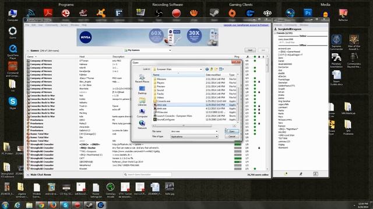Expand the Files of type dropdown

(216, 137)
